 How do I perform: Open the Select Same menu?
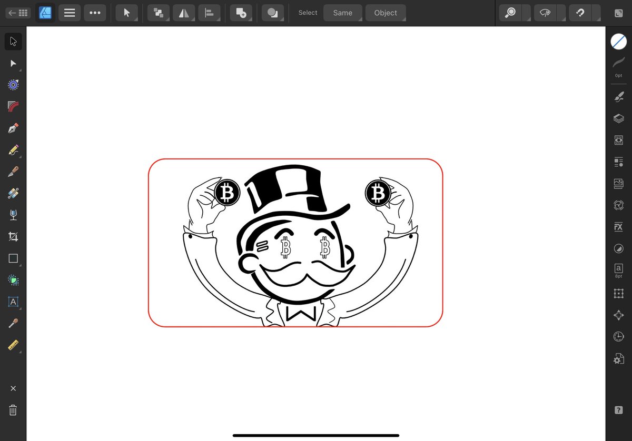tap(343, 13)
